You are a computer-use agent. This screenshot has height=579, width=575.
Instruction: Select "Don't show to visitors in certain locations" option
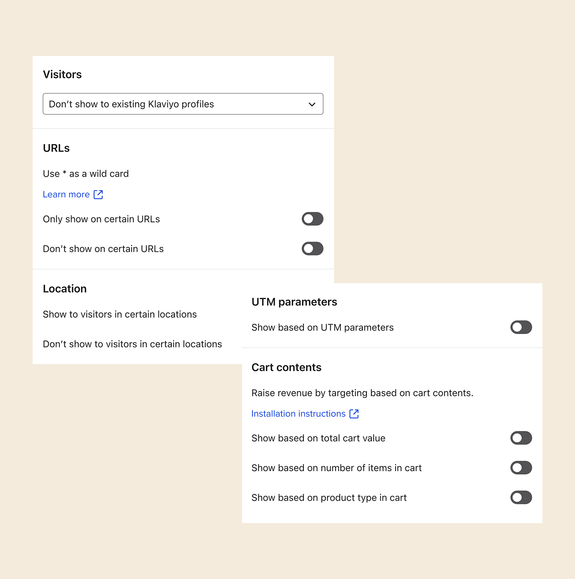132,344
